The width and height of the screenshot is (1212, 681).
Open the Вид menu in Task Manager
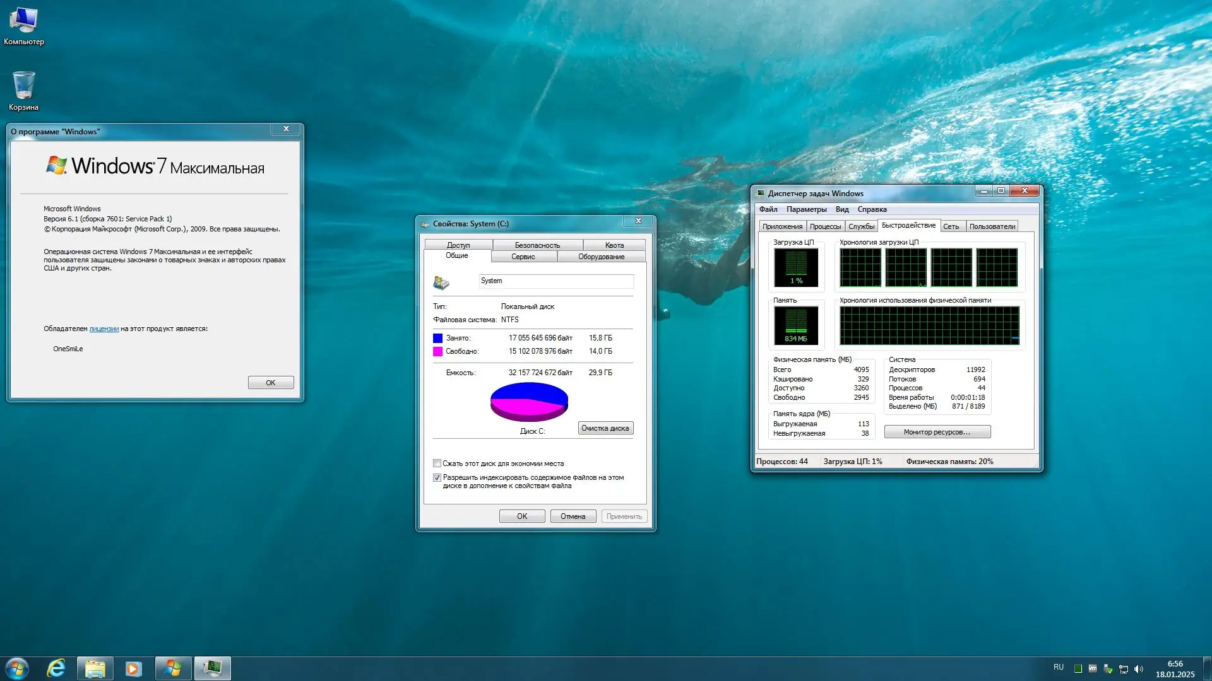click(x=841, y=209)
